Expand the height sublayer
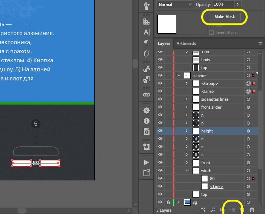Image resolution: width=265 pixels, height=214 pixels. [x=186, y=131]
